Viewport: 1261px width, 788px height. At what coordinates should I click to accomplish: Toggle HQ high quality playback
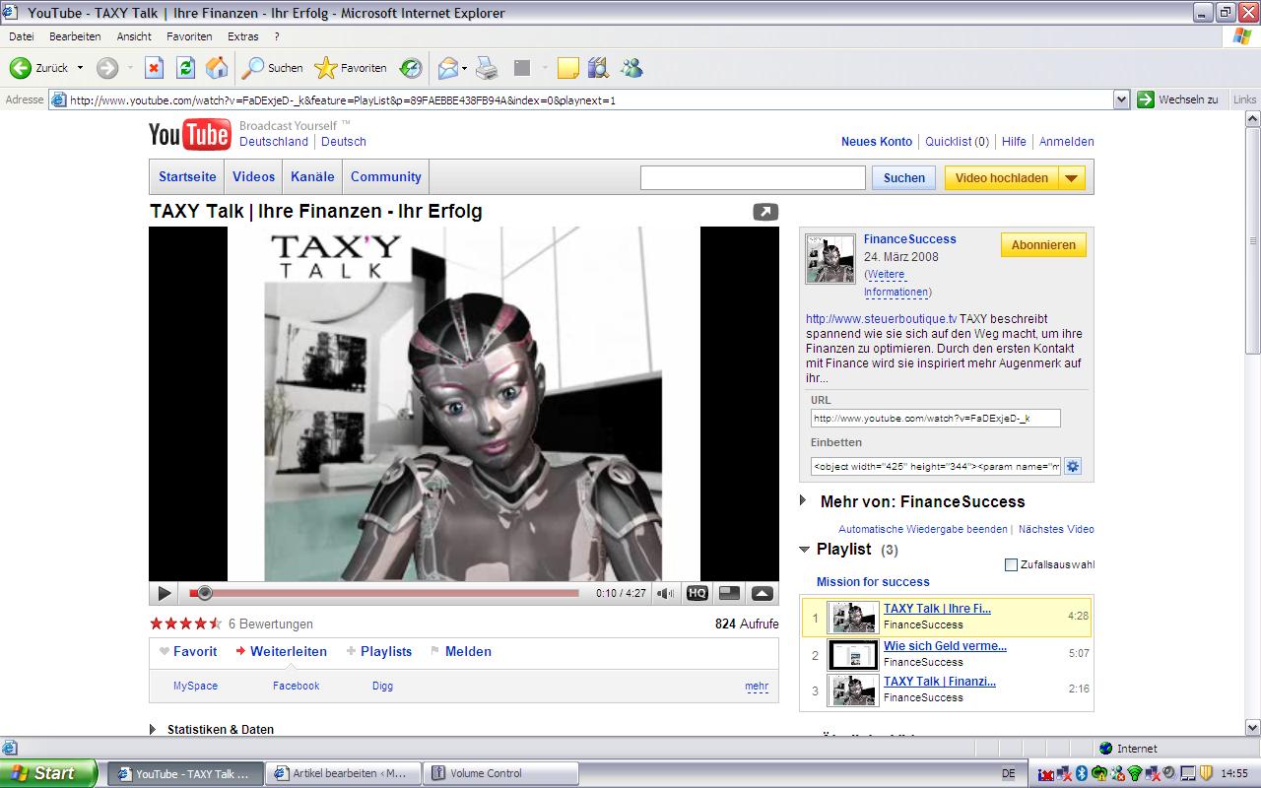[x=697, y=593]
